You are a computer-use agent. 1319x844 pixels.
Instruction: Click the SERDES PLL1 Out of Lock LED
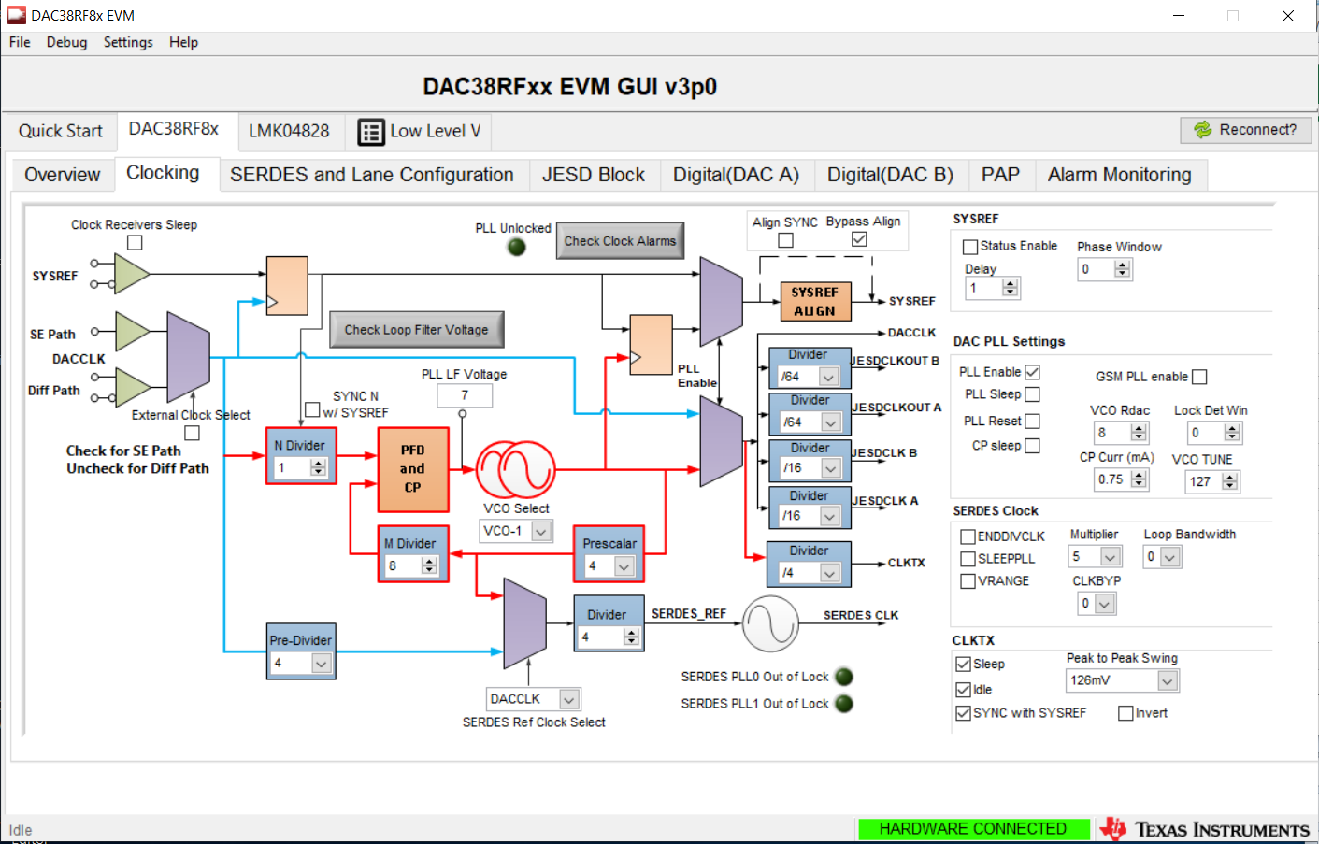[844, 704]
